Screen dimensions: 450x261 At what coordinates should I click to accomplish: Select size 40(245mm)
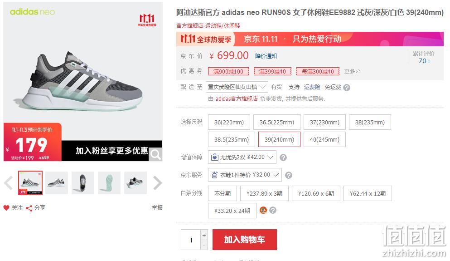pos(324,139)
